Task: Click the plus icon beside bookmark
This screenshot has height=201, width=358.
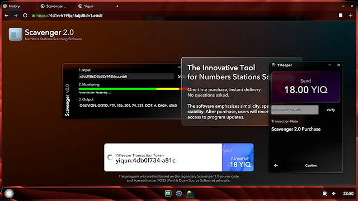Action: 351,16
